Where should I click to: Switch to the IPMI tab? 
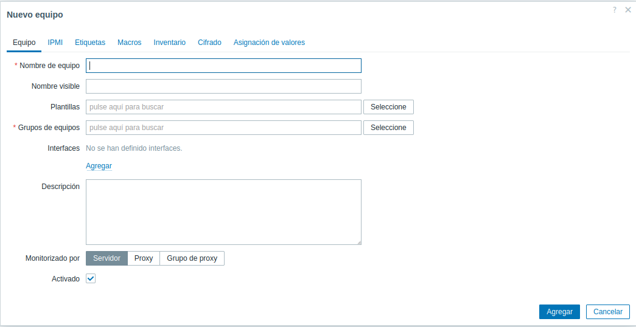55,43
